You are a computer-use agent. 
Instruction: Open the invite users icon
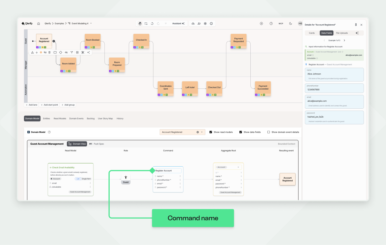pos(199,24)
